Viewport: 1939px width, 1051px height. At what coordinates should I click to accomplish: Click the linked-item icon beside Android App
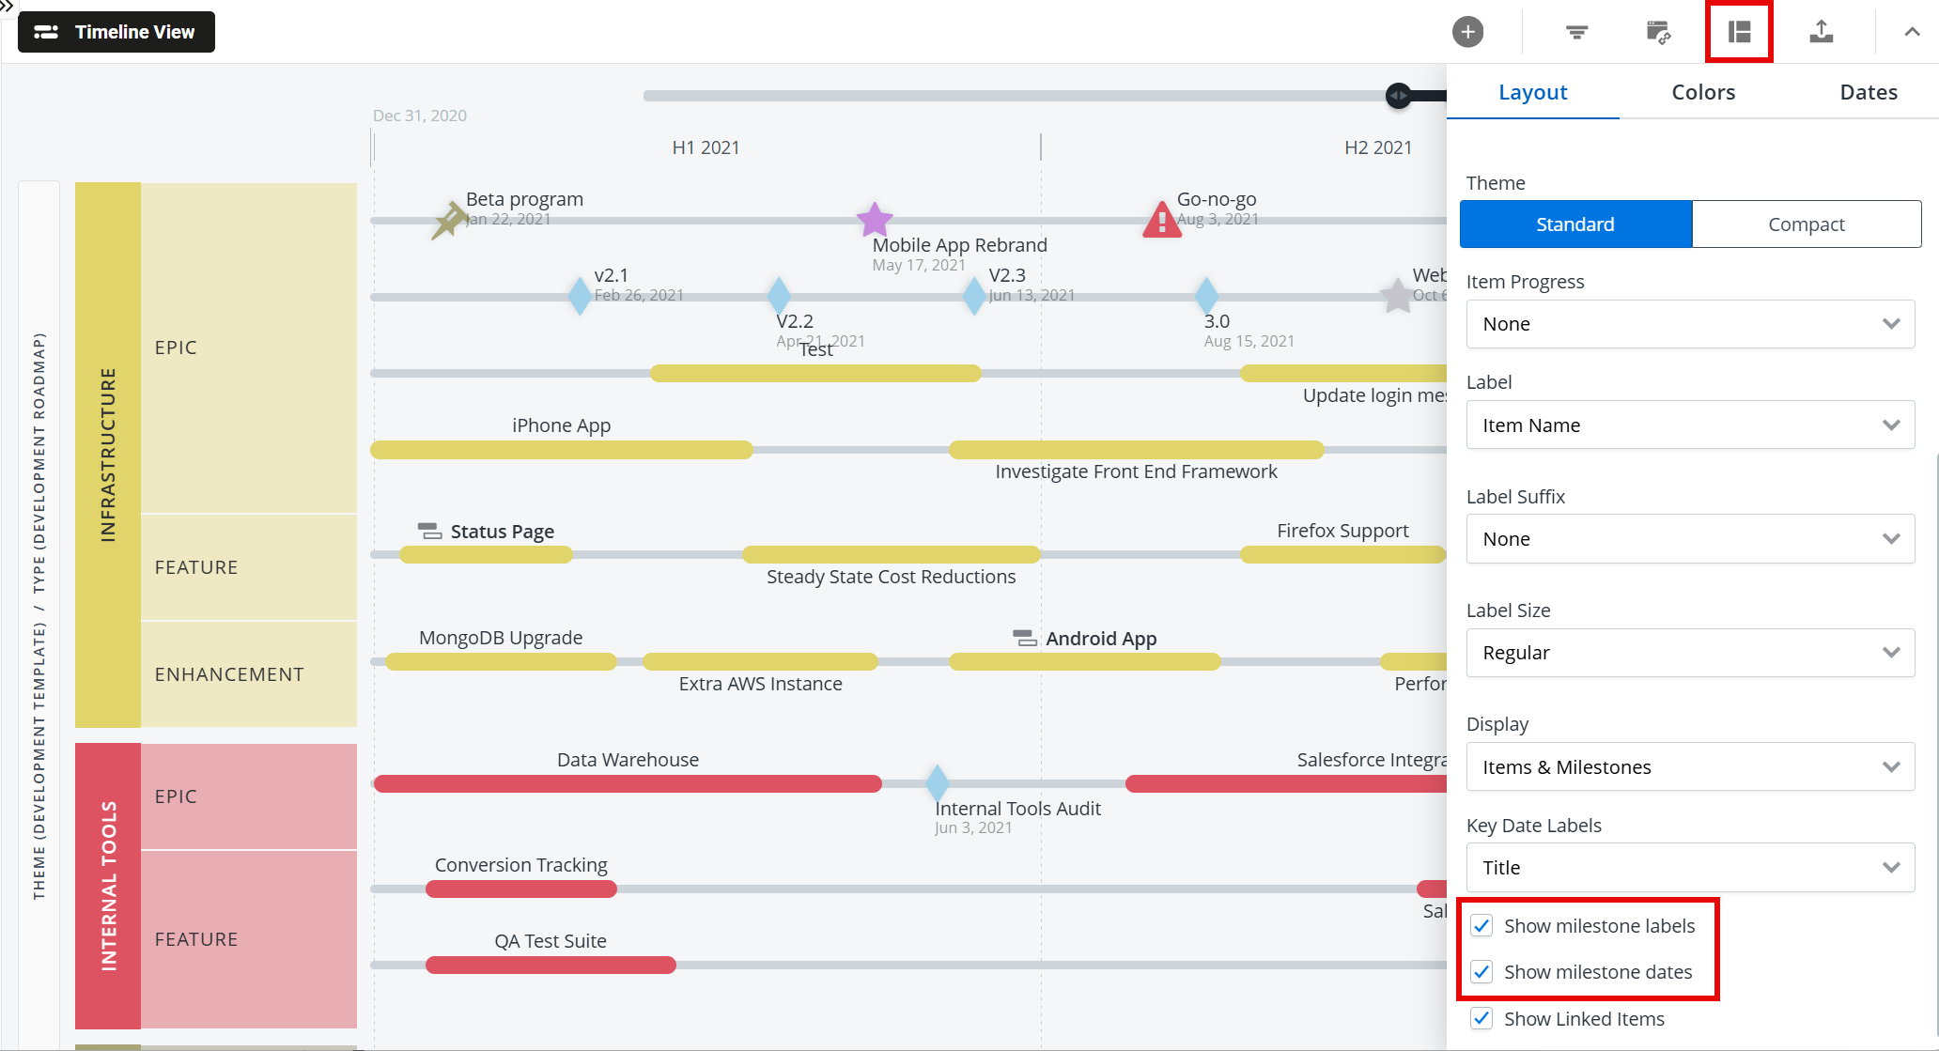pos(1023,638)
